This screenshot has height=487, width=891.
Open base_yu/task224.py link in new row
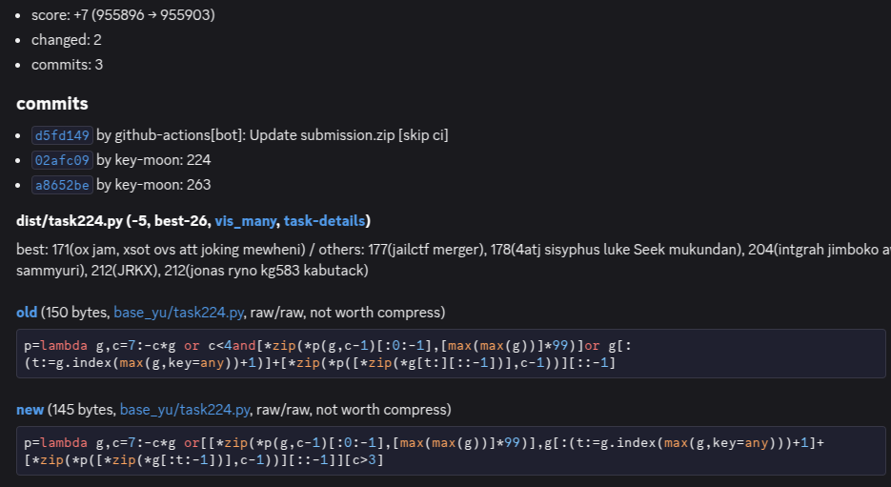(x=185, y=410)
